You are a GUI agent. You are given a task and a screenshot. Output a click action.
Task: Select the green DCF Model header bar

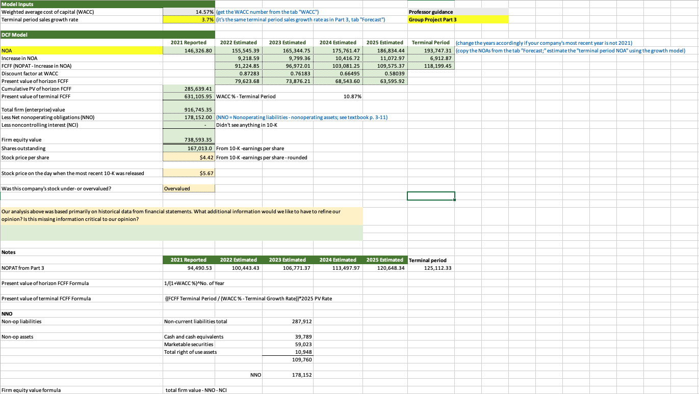[x=82, y=35]
